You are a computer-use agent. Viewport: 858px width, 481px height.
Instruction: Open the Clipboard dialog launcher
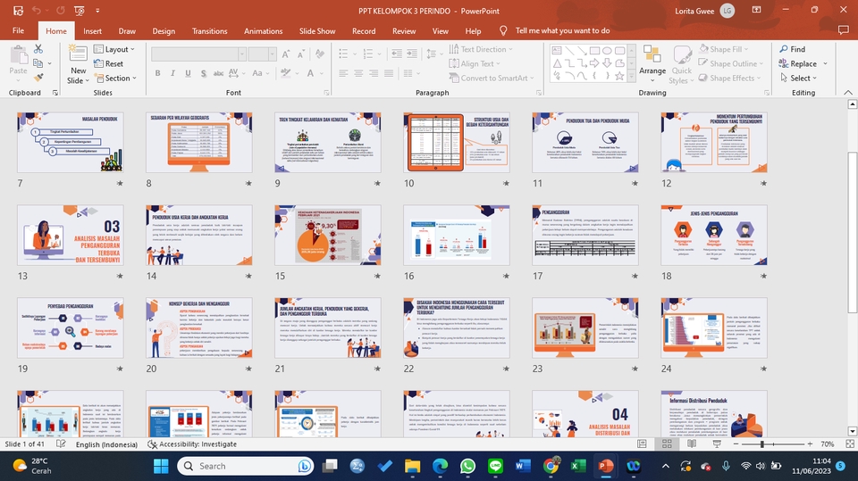coord(55,93)
